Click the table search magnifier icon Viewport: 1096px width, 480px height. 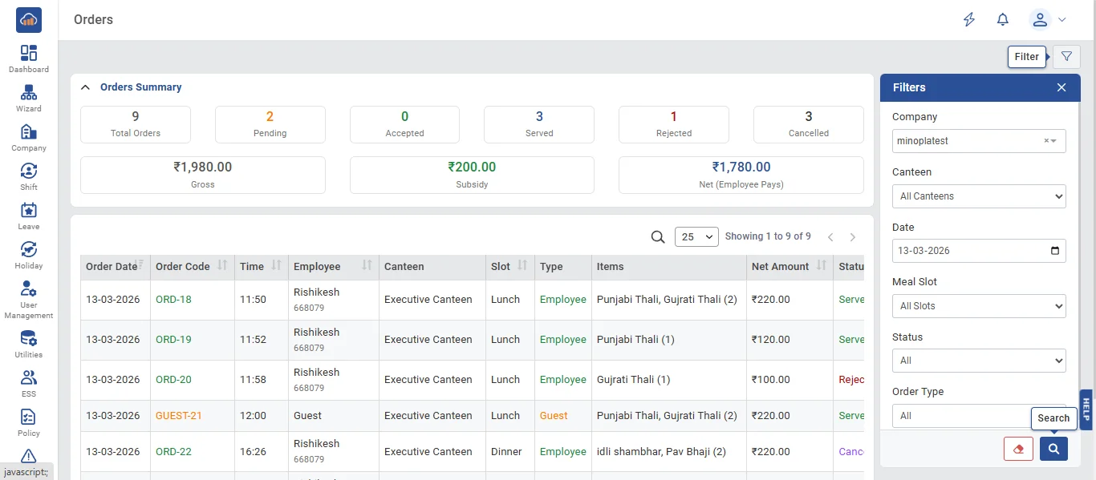(658, 237)
